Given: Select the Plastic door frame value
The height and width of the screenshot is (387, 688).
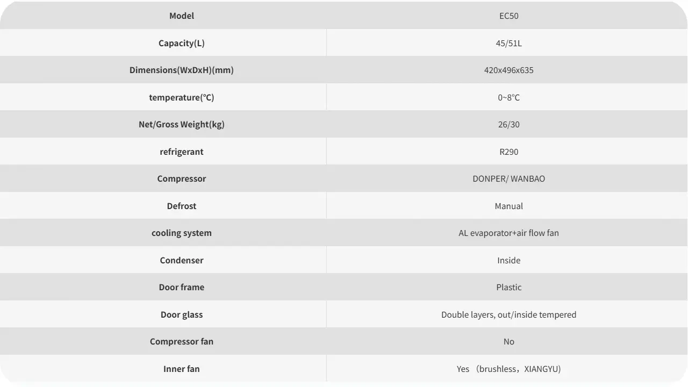Looking at the screenshot, I should point(508,287).
